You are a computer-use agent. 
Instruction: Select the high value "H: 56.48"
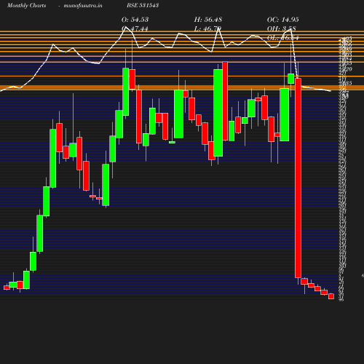click(208, 20)
